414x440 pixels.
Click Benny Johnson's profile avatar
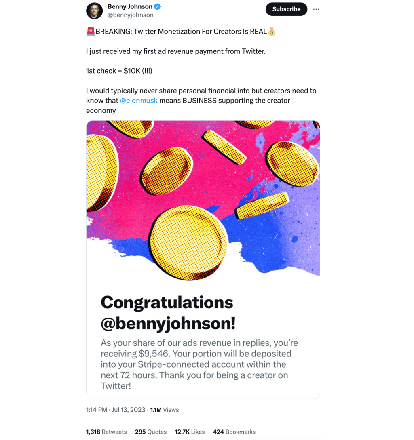pyautogui.click(x=95, y=11)
